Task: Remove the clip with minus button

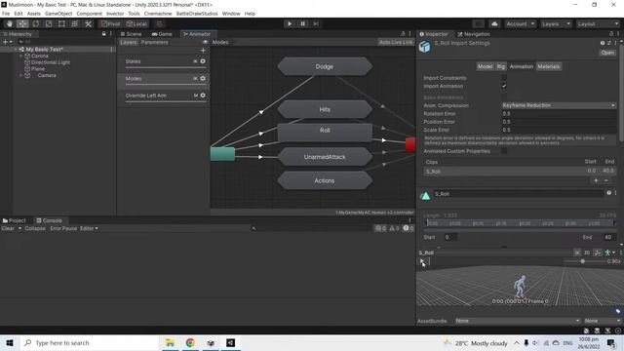Action: click(x=606, y=180)
